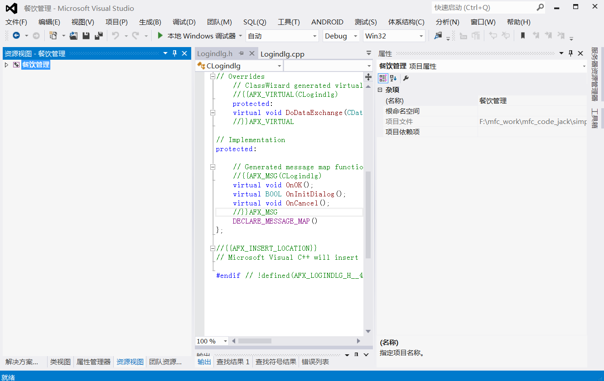The width and height of the screenshot is (604, 381).
Task: Click the Start Local Windows Debugger icon
Action: click(161, 36)
